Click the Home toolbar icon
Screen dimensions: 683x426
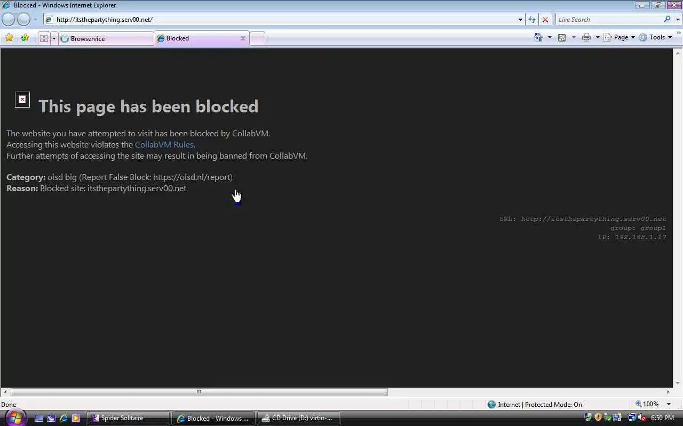pos(538,37)
